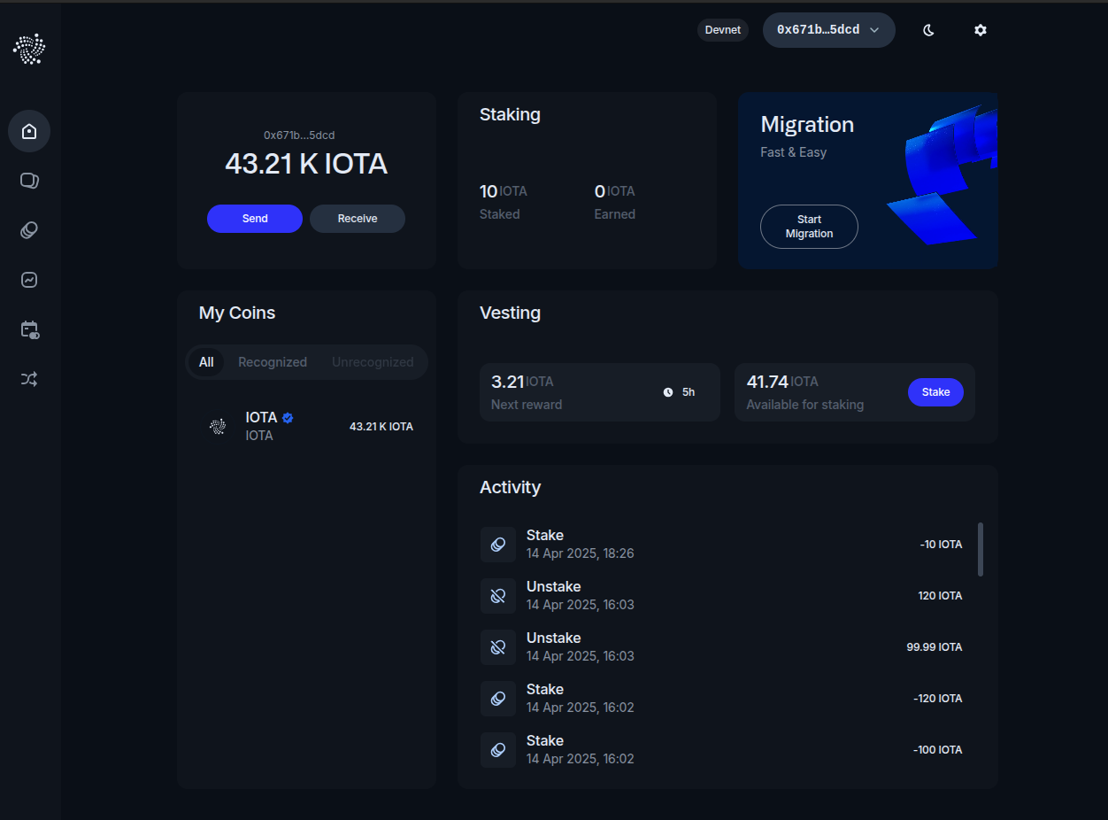The width and height of the screenshot is (1108, 820).
Task: Click the Stake icon on the 18:26 activity entry
Action: [497, 544]
